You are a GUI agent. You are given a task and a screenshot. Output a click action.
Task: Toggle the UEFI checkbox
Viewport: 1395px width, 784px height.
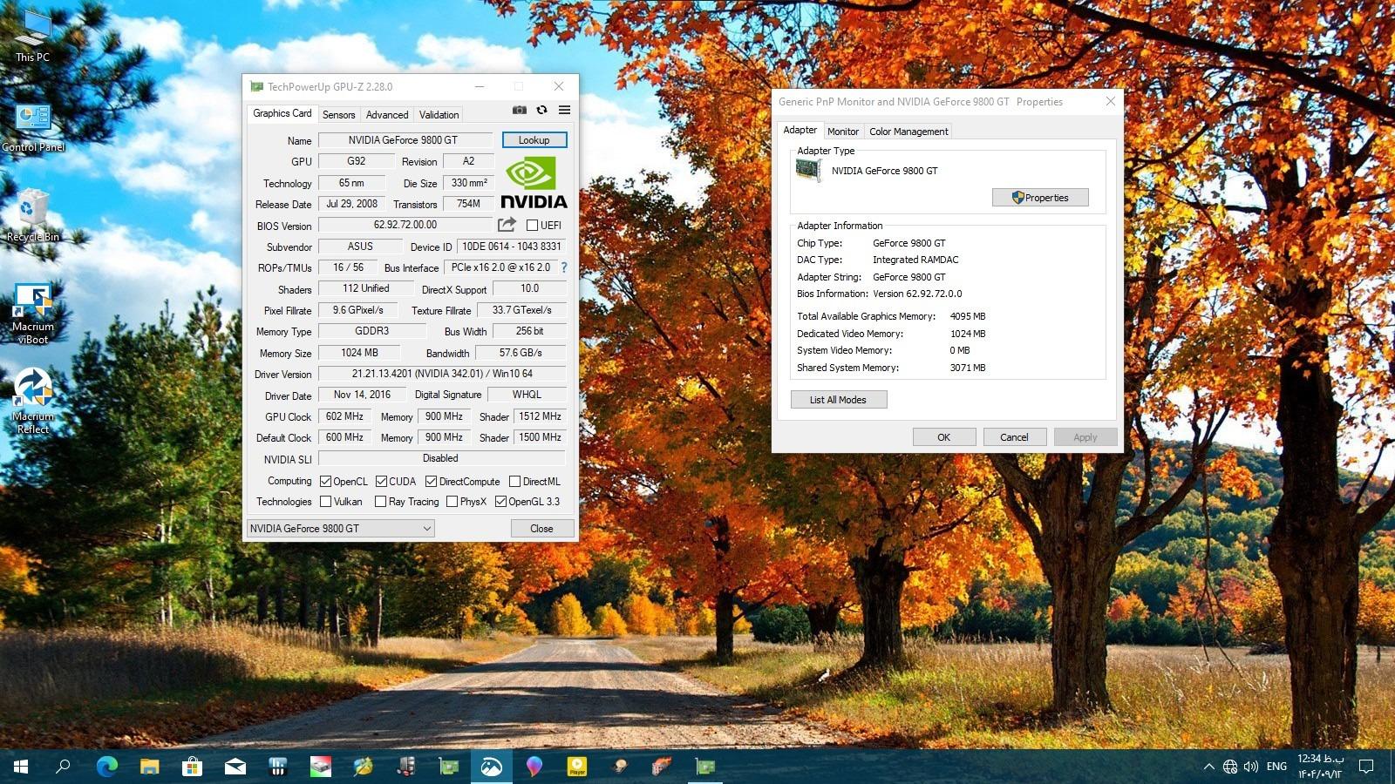(x=532, y=226)
